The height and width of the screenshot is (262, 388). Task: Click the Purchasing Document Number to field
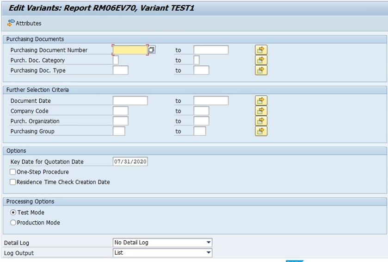tap(211, 50)
